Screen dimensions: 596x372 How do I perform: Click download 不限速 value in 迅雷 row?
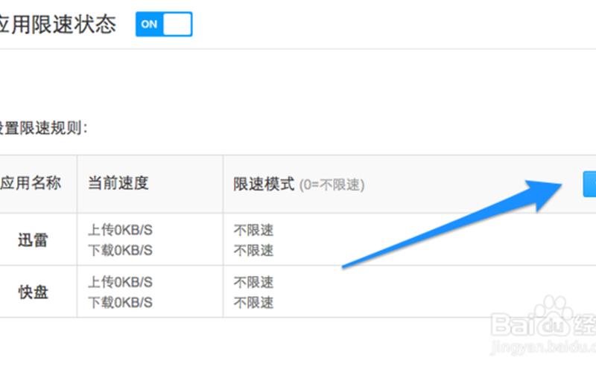tap(253, 251)
